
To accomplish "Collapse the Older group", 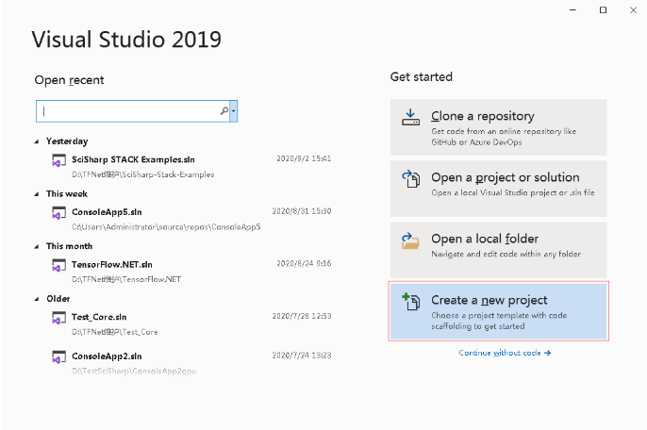I will (37, 299).
